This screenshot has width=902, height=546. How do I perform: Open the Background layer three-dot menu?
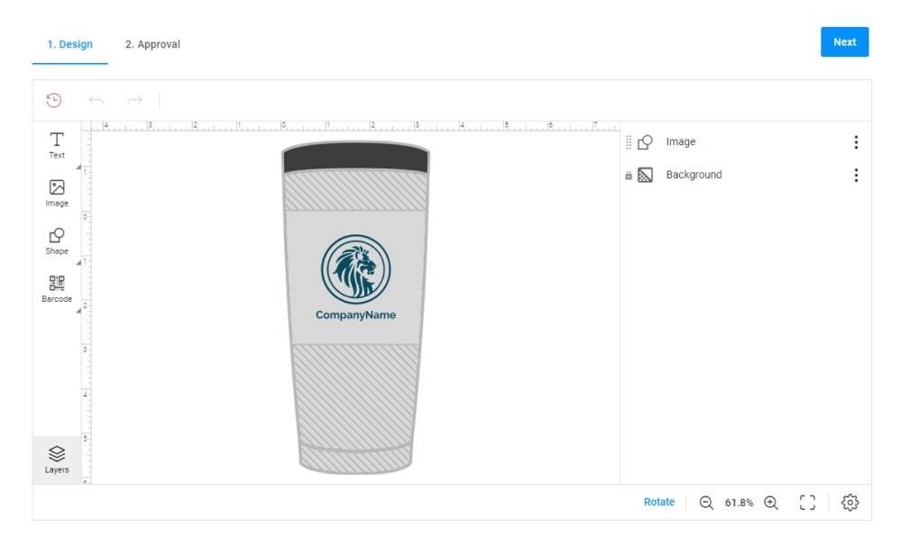point(856,176)
